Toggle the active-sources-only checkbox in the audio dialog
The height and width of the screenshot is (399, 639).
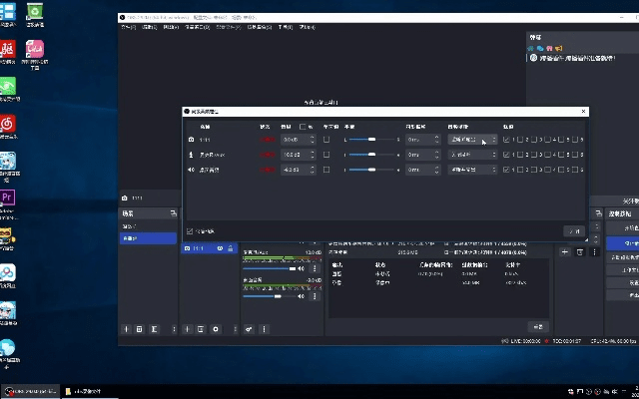point(191,231)
